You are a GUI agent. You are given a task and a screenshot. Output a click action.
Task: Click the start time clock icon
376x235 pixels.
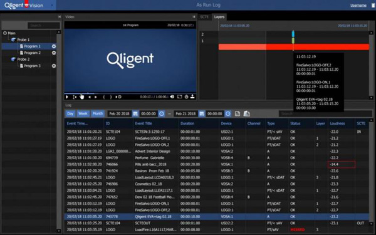click(x=162, y=113)
